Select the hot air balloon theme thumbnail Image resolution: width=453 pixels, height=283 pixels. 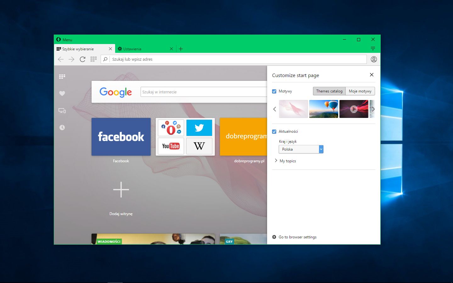(324, 109)
